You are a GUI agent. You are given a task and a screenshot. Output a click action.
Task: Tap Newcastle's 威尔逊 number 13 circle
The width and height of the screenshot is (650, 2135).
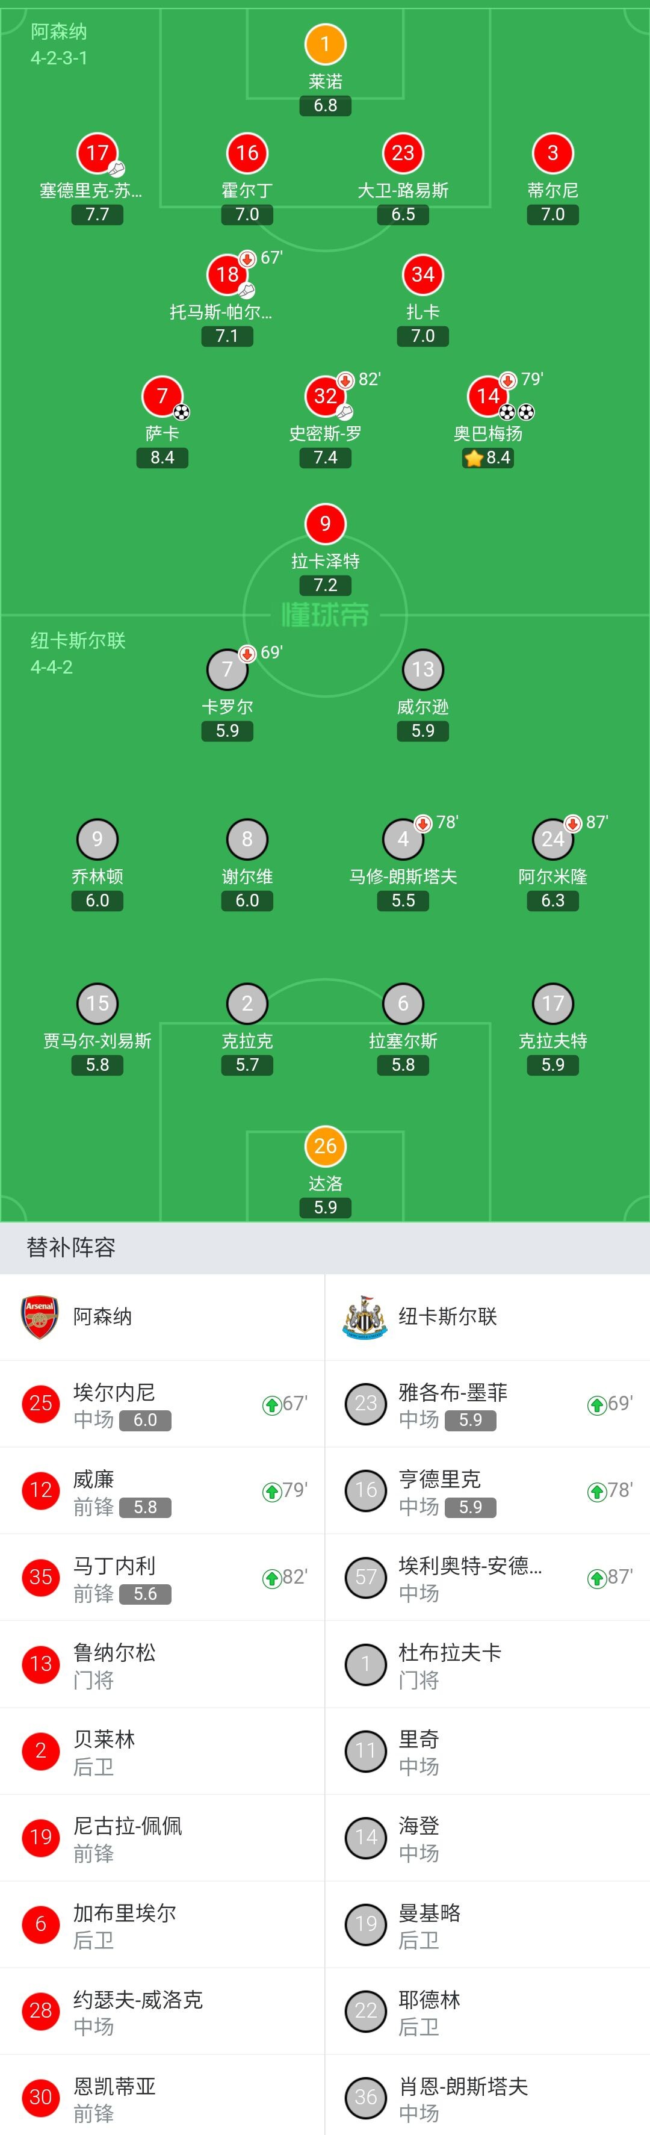(x=423, y=670)
